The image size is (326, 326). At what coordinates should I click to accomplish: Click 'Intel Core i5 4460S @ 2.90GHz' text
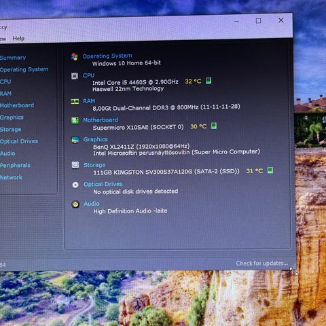coord(135,82)
